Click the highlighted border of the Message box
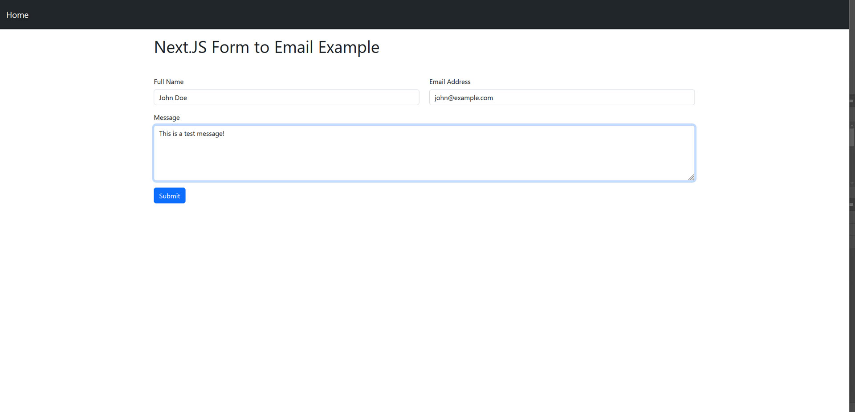The image size is (855, 412). (x=423, y=125)
